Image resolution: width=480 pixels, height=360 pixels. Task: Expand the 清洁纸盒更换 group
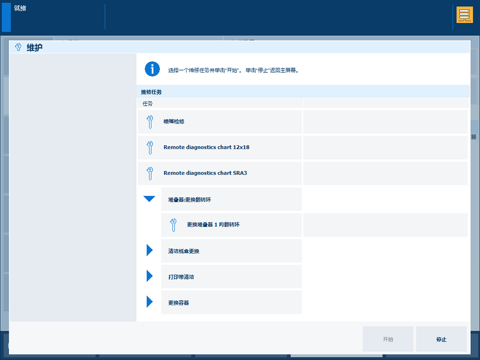click(x=149, y=250)
